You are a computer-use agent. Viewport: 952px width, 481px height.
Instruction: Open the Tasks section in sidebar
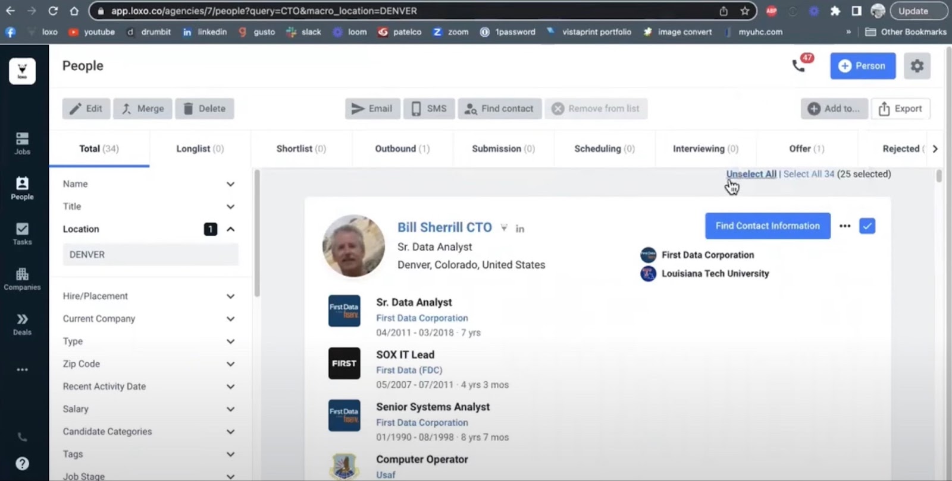click(22, 233)
